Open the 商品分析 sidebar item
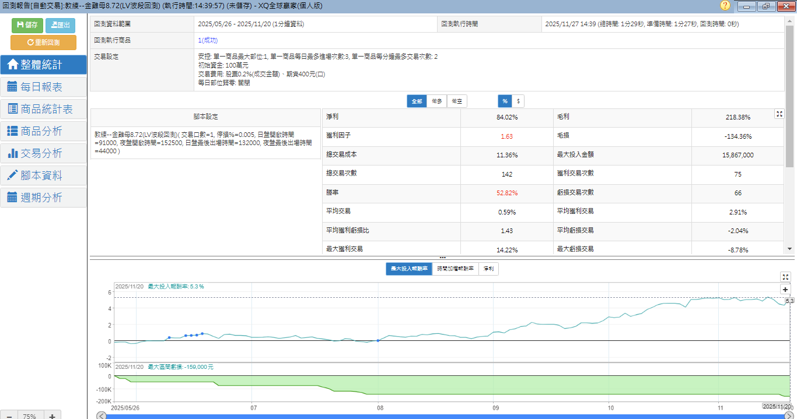 pos(44,131)
